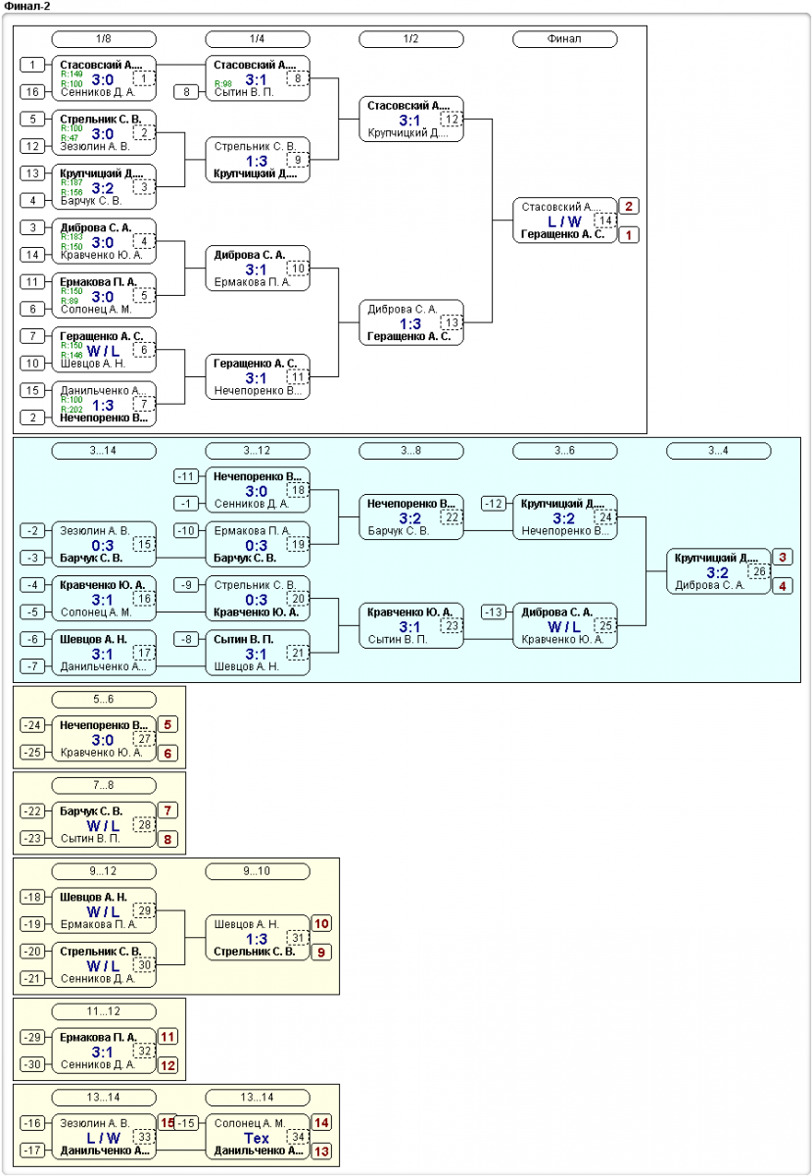Viewport: 812px width, 1176px height.
Task: Open the 11...12 placement header
Action: (x=104, y=1011)
